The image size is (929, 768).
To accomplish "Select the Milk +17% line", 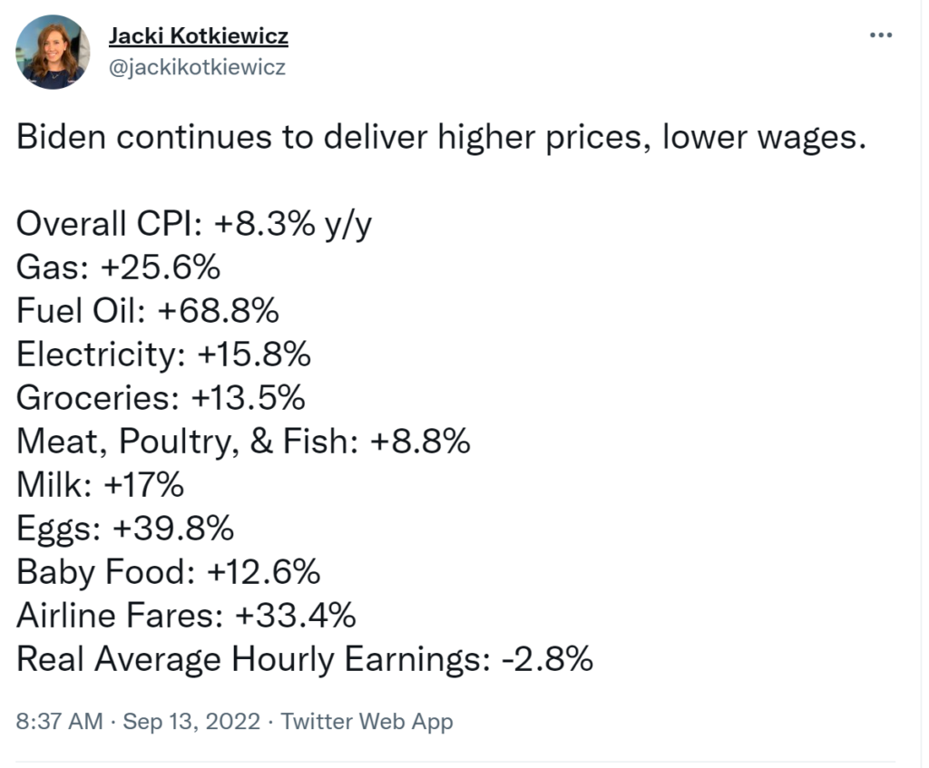I will click(x=100, y=485).
